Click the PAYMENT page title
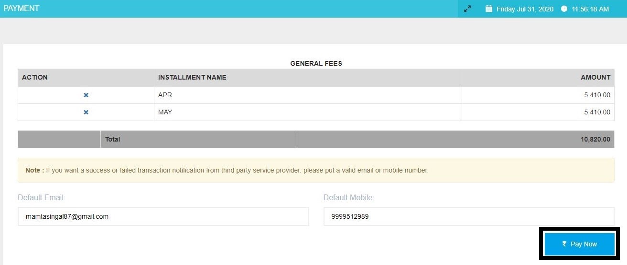The width and height of the screenshot is (627, 265). (x=22, y=9)
